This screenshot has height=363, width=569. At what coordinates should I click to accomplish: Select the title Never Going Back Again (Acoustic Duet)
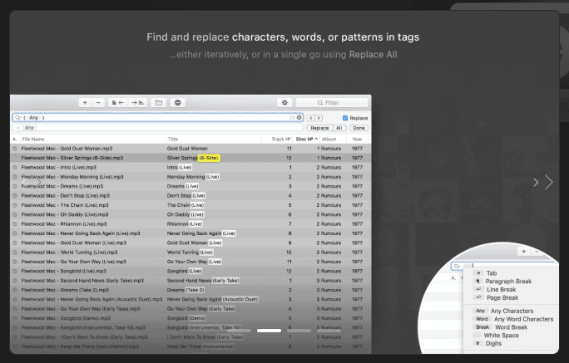point(212,299)
